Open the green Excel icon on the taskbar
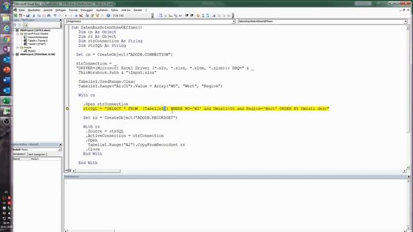Screen dimensions: 413x232 (6, 101)
